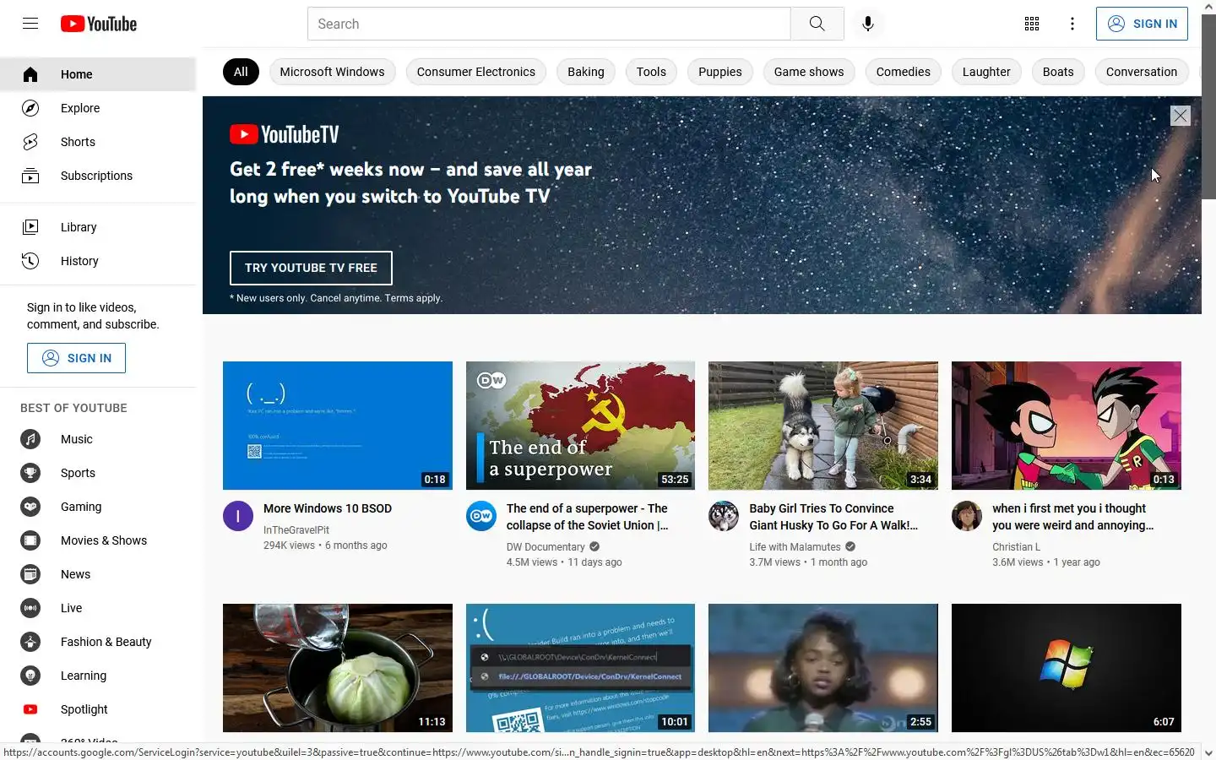Open Sports under Best of YouTube
The width and height of the screenshot is (1216, 760).
[98, 473]
